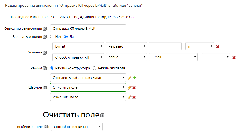Add a new template with green plus
Screen dimensions: 238x132
[x=134, y=78]
